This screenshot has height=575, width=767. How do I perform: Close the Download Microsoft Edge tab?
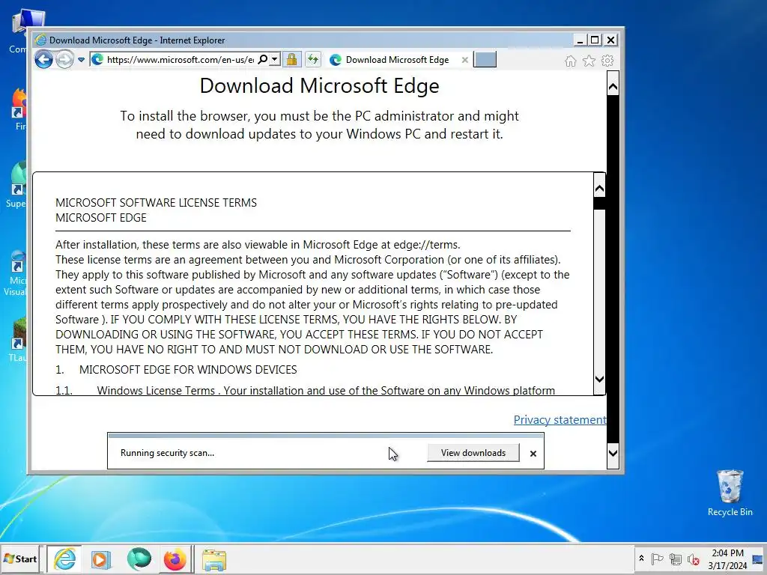pos(464,60)
